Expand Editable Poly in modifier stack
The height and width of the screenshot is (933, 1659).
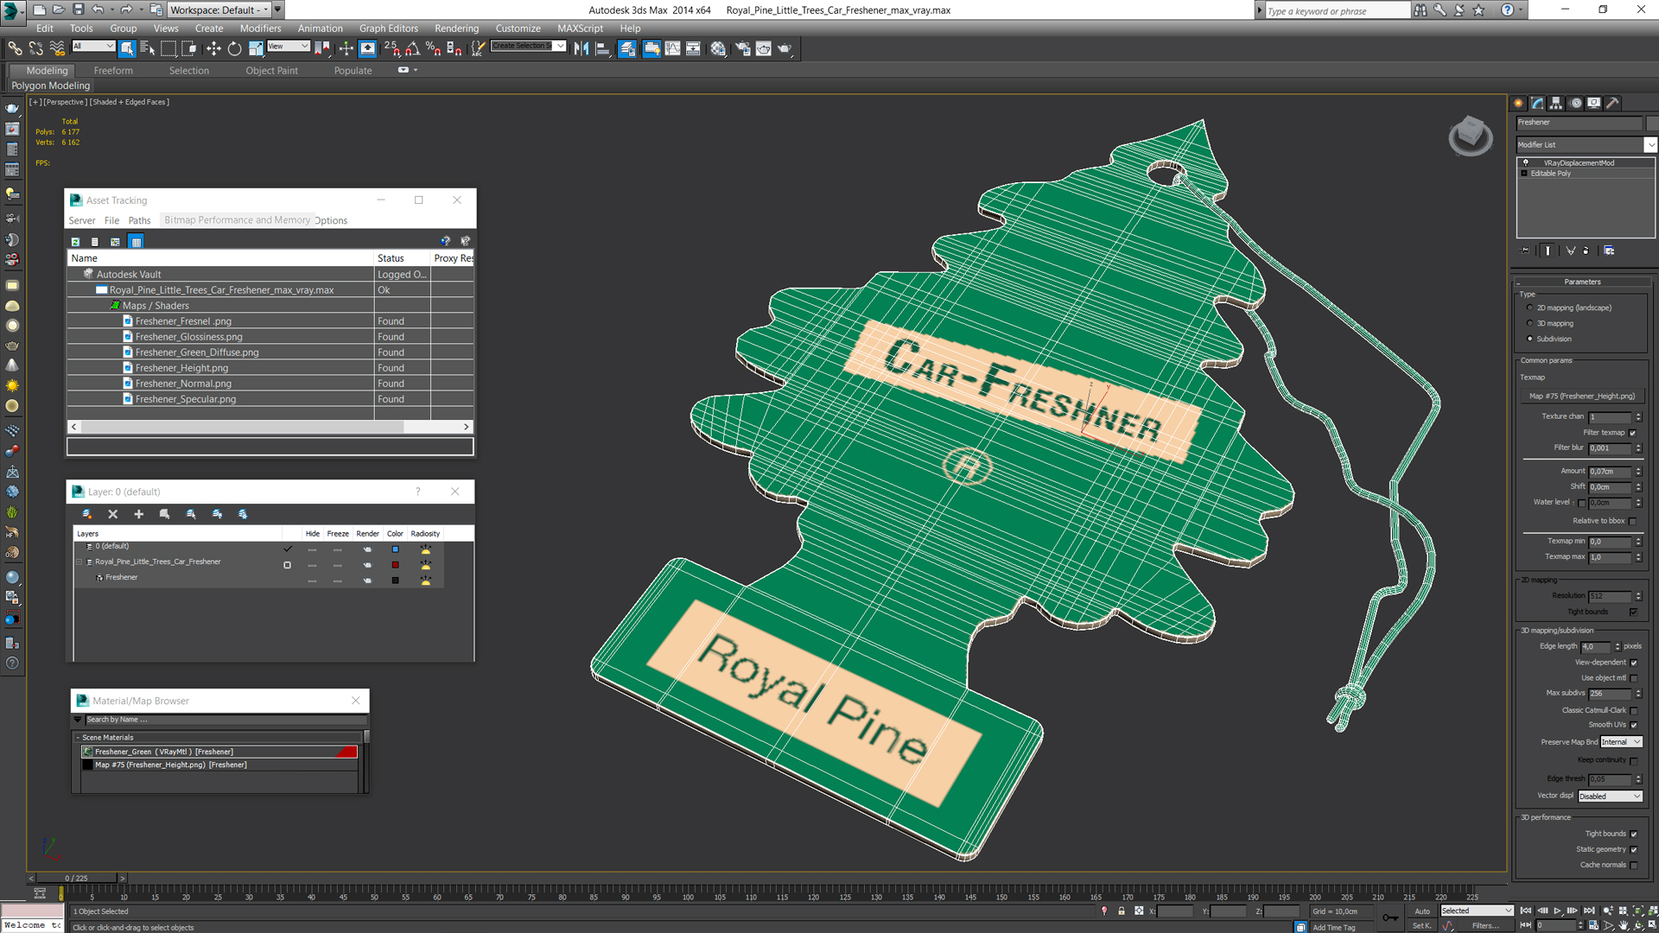pyautogui.click(x=1524, y=174)
